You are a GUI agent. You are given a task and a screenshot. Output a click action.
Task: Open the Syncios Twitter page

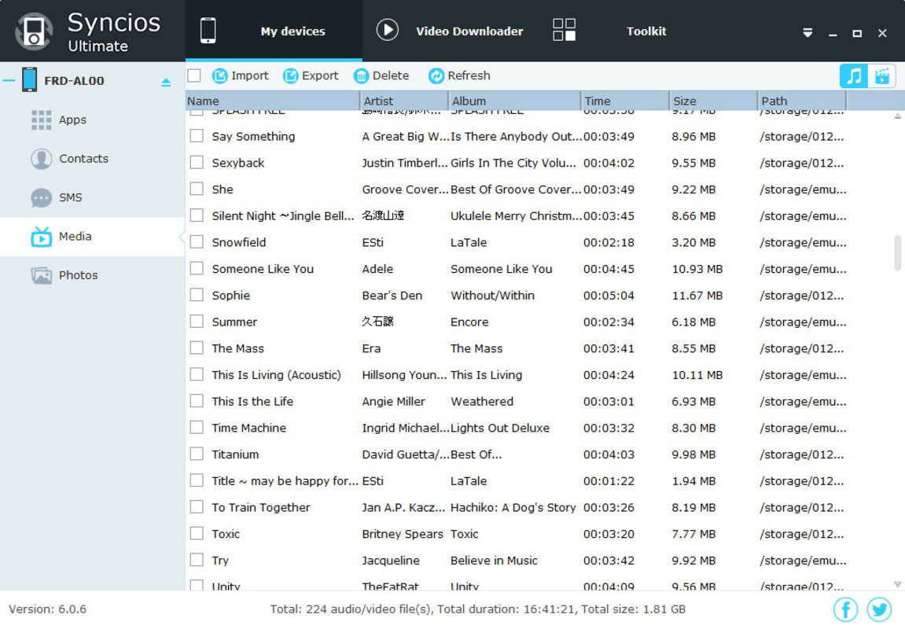879,609
